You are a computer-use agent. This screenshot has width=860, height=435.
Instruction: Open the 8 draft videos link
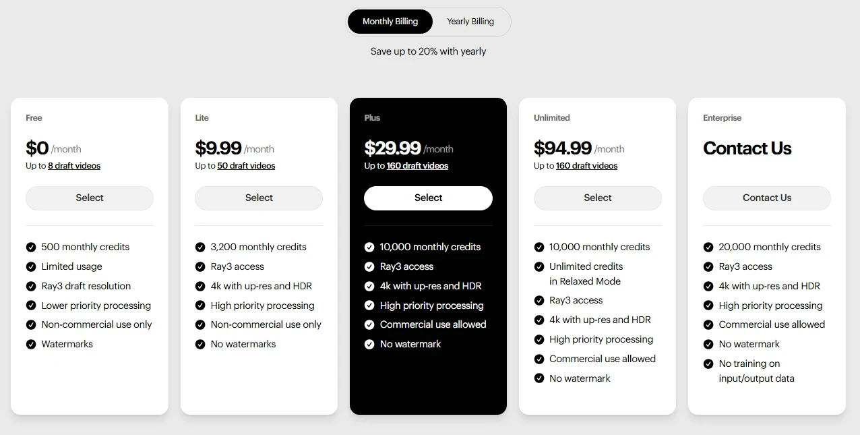(74, 166)
